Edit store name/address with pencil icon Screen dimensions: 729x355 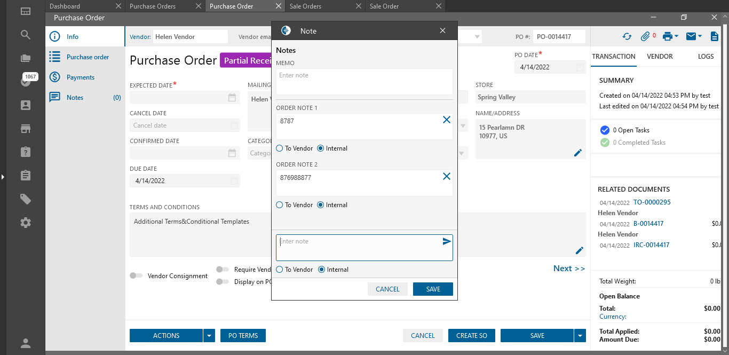click(x=577, y=153)
